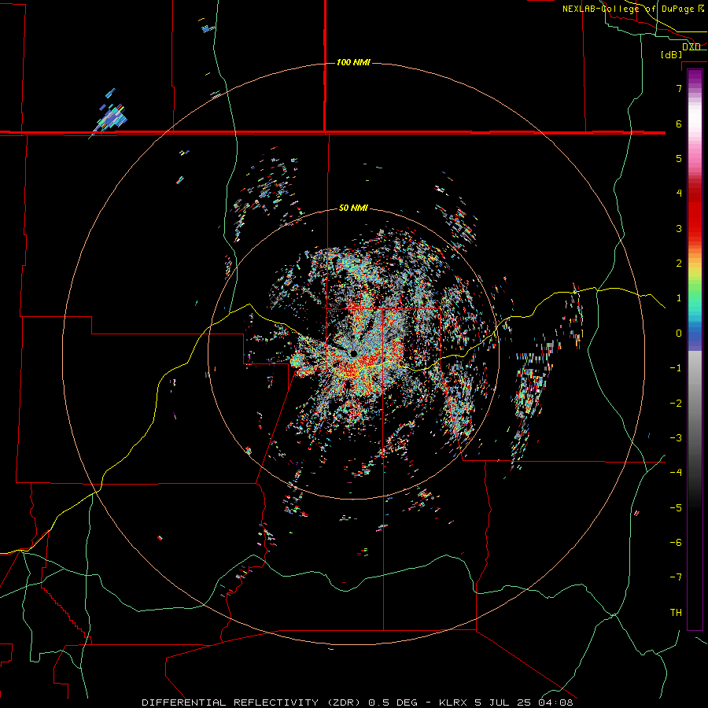
Task: Select the 7 dB tick label on color scale
Action: [679, 88]
